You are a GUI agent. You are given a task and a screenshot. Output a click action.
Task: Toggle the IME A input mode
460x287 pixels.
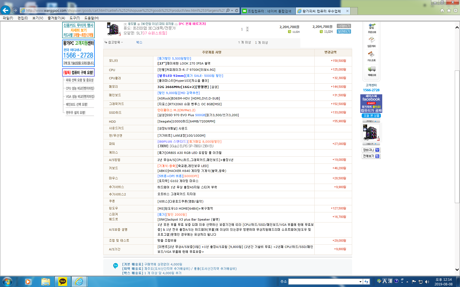(x=385, y=281)
